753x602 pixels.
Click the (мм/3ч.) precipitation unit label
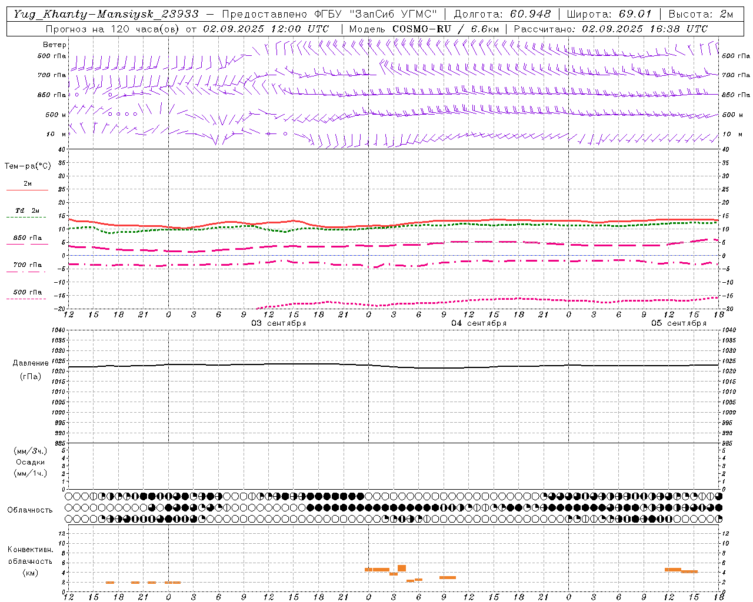pyautogui.click(x=31, y=451)
